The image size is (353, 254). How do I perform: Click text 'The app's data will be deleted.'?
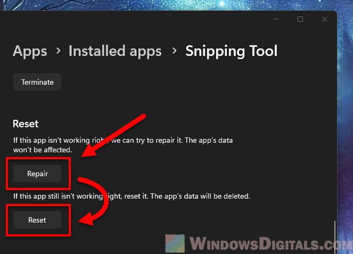pyautogui.click(x=200, y=196)
